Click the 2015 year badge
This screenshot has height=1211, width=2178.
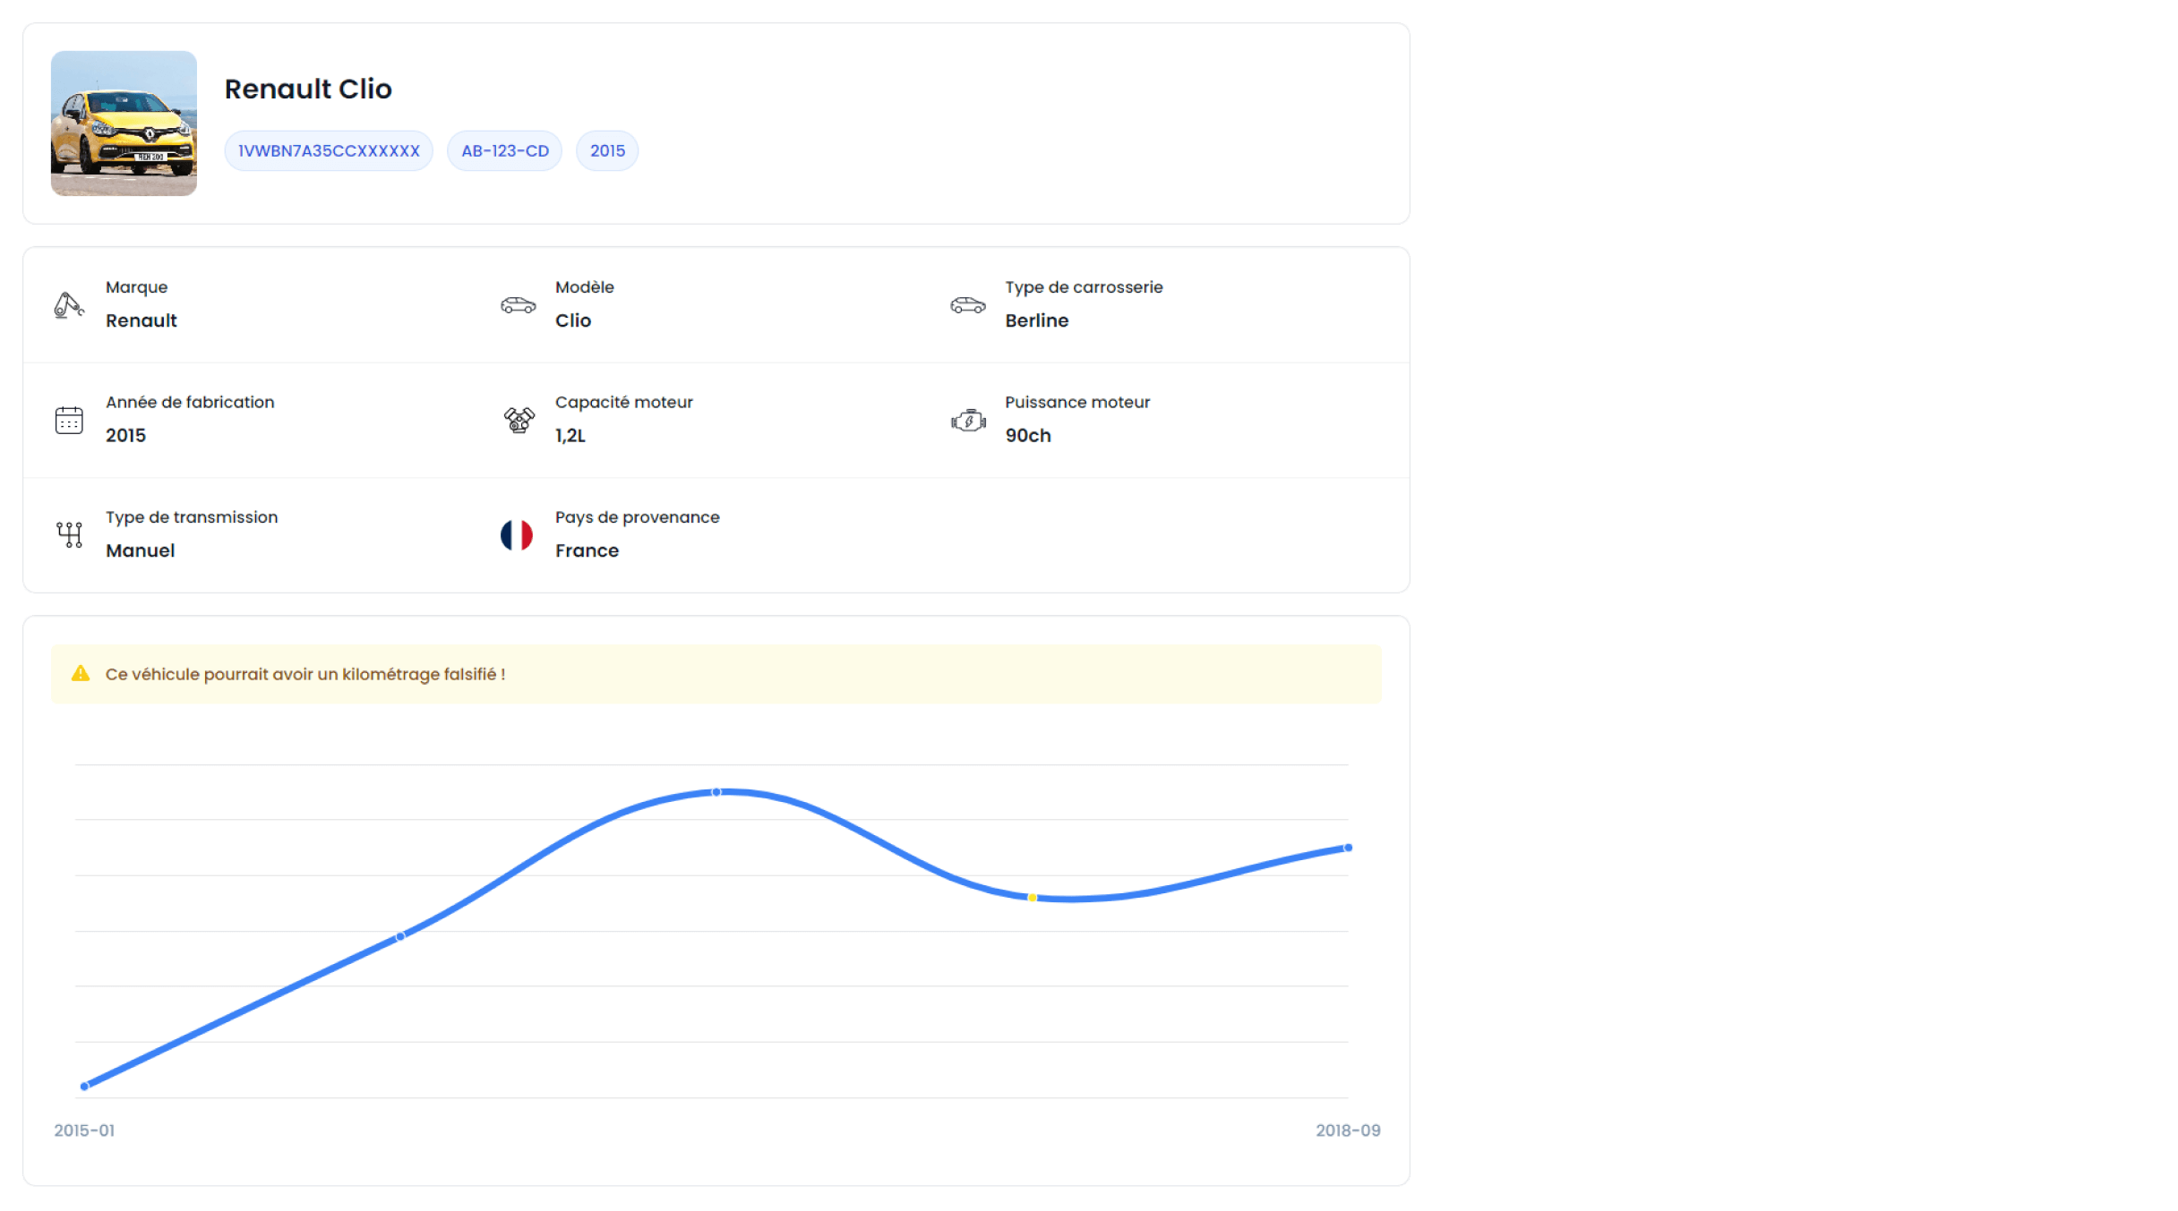607,150
